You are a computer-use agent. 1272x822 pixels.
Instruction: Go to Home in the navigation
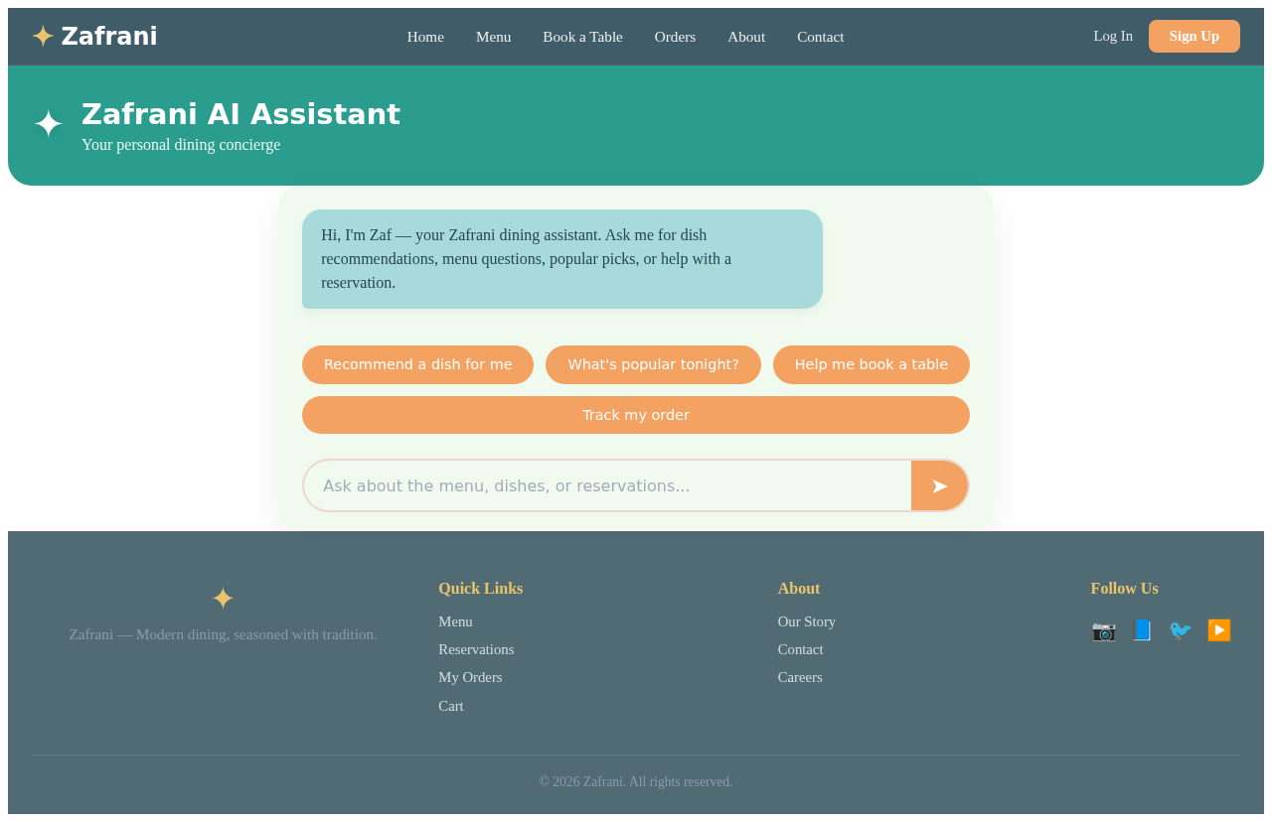425,37
